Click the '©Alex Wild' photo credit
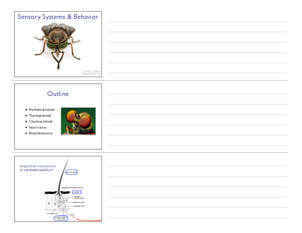 click(91, 72)
